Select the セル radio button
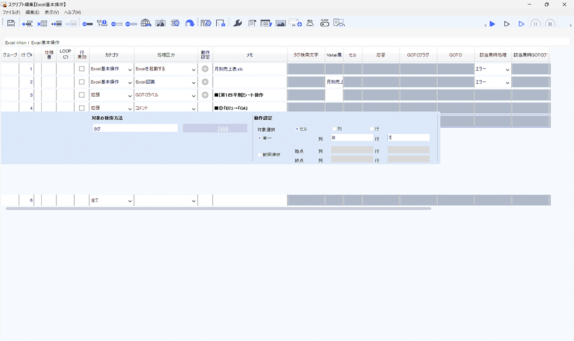Screen dimensions: 574x341 [298, 129]
